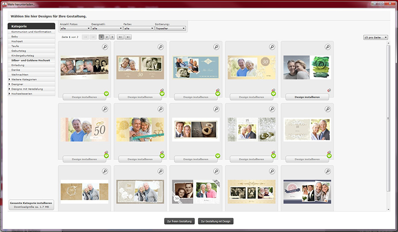Select Baby category

[x=31, y=37]
